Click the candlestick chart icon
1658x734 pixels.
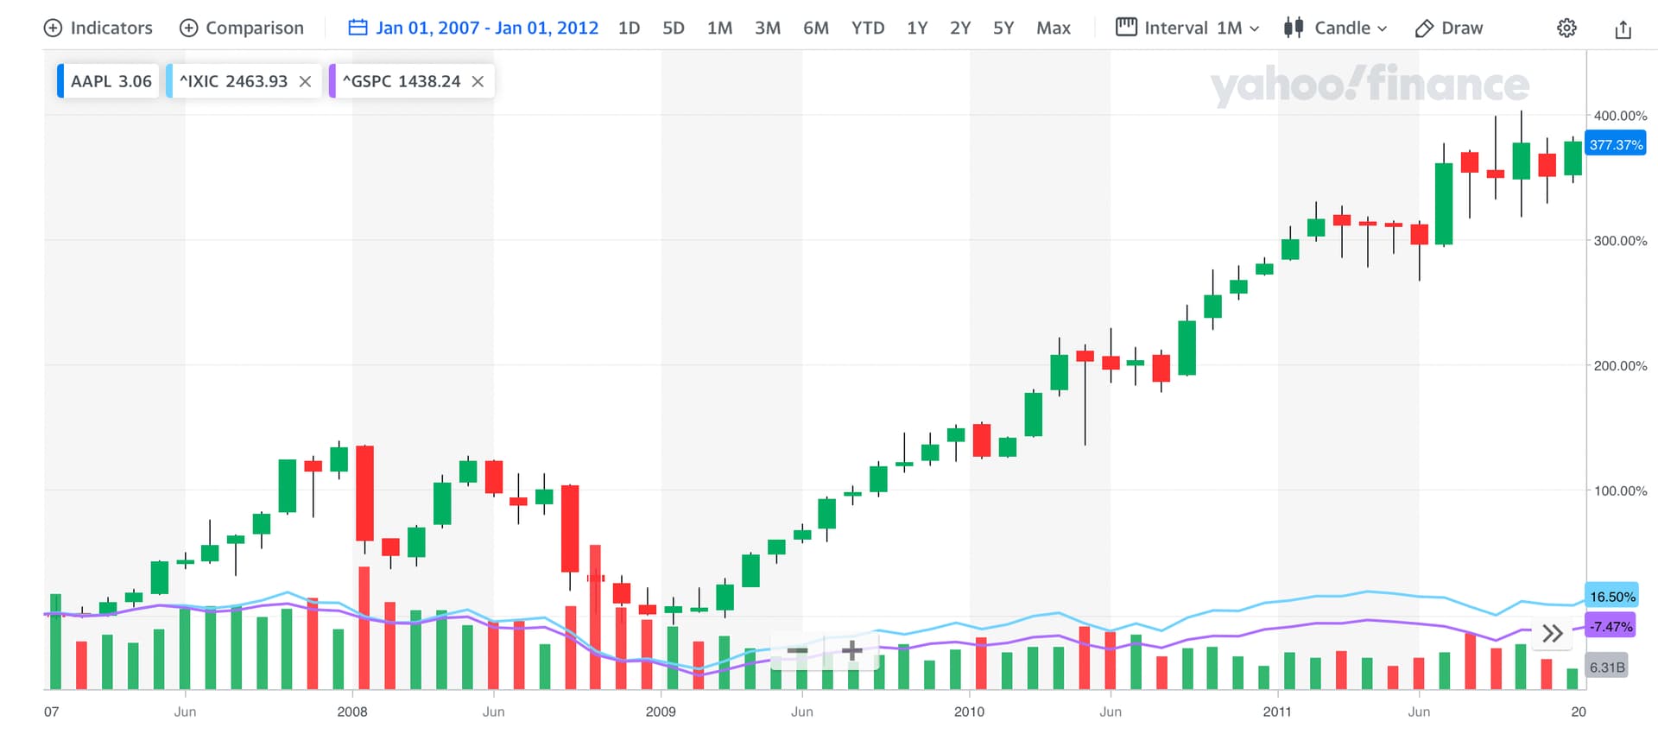(x=1293, y=28)
